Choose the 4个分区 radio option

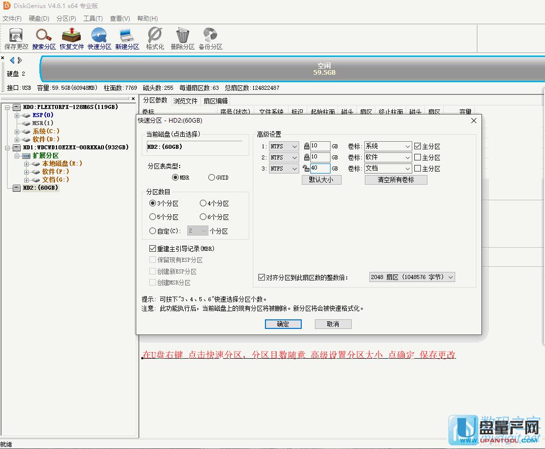(x=203, y=203)
